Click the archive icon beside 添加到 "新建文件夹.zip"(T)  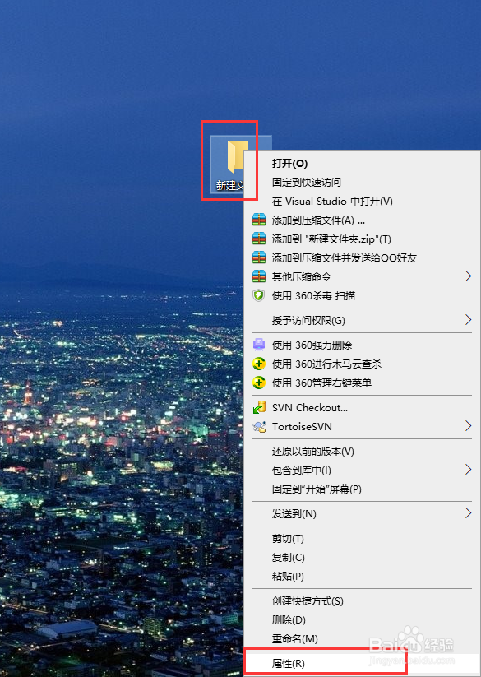[259, 239]
